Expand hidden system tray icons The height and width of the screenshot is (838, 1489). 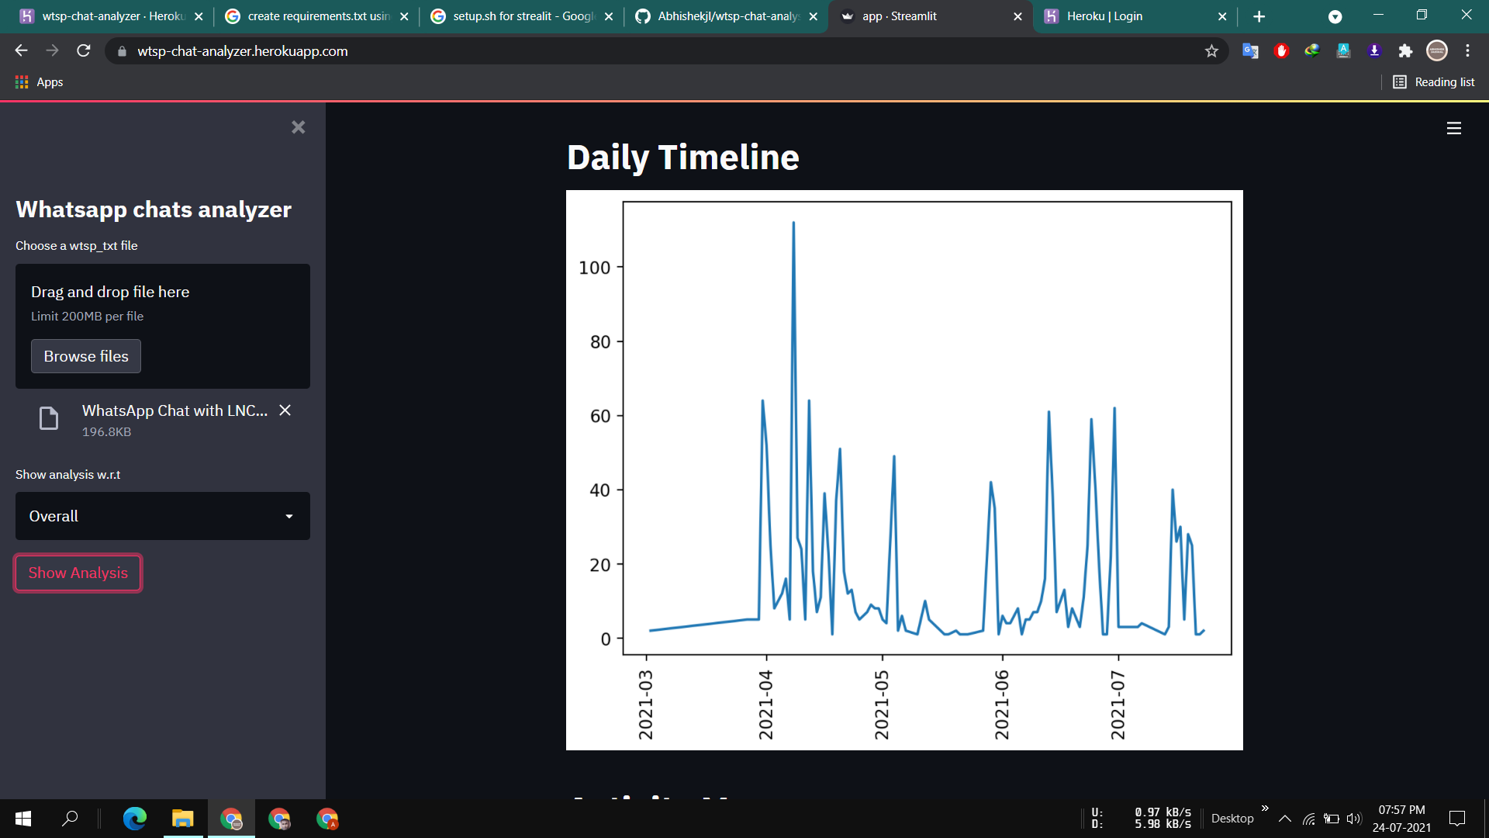(x=1285, y=819)
